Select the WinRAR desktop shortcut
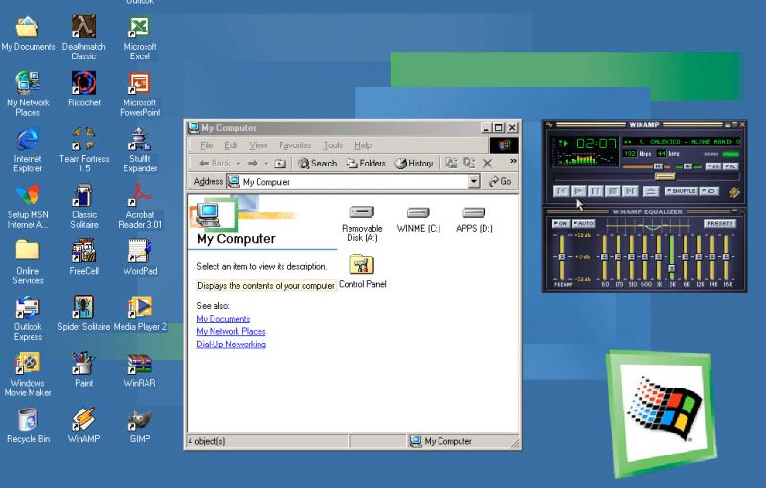The image size is (766, 488). [140, 369]
